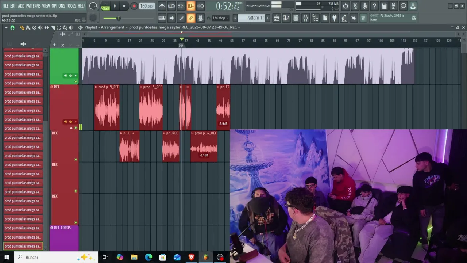Open the PATTERNS menu
The height and width of the screenshot is (263, 467).
[33, 6]
